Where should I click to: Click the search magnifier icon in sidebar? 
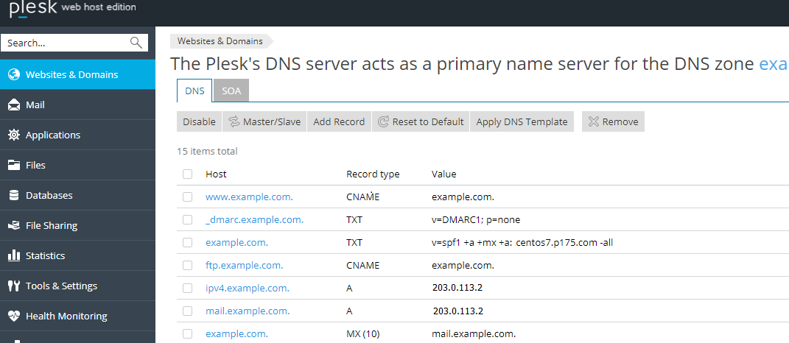click(136, 43)
